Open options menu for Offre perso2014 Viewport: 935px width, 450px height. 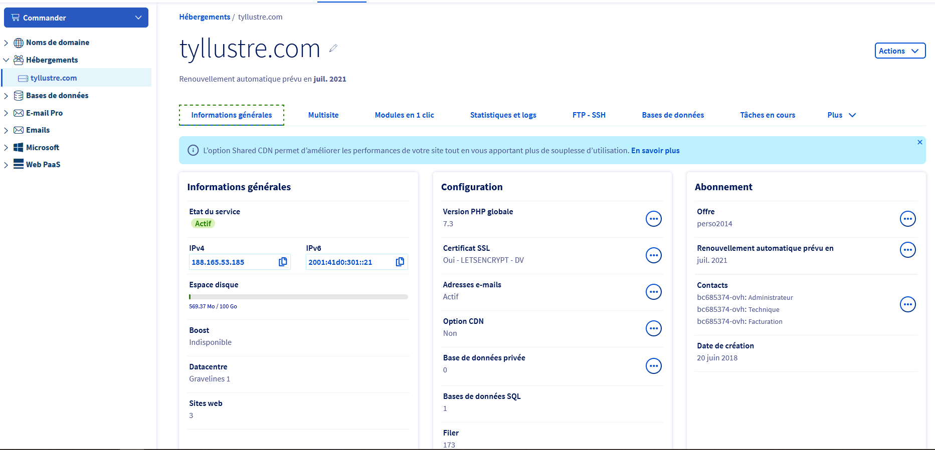coord(907,219)
